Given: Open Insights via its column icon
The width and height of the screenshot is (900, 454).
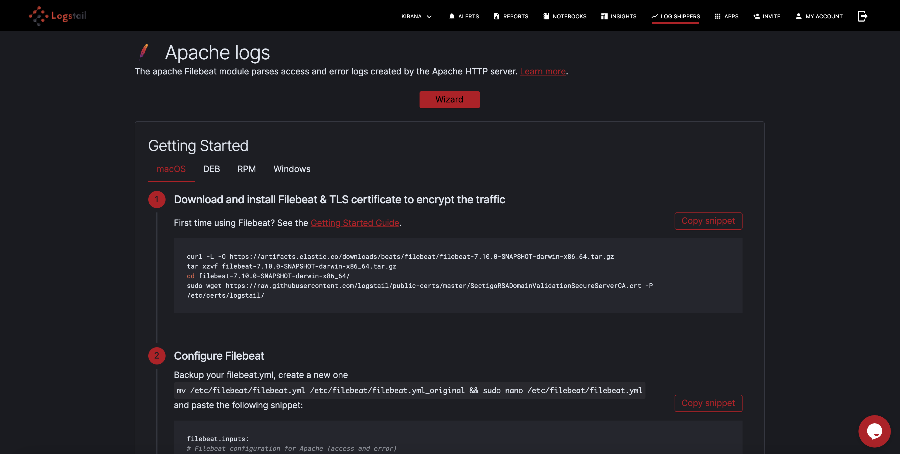Looking at the screenshot, I should coord(604,16).
